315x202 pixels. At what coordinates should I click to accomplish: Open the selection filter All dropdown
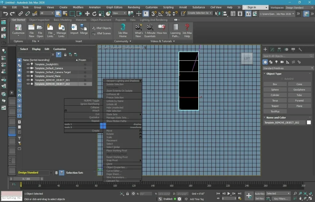click(x=47, y=13)
